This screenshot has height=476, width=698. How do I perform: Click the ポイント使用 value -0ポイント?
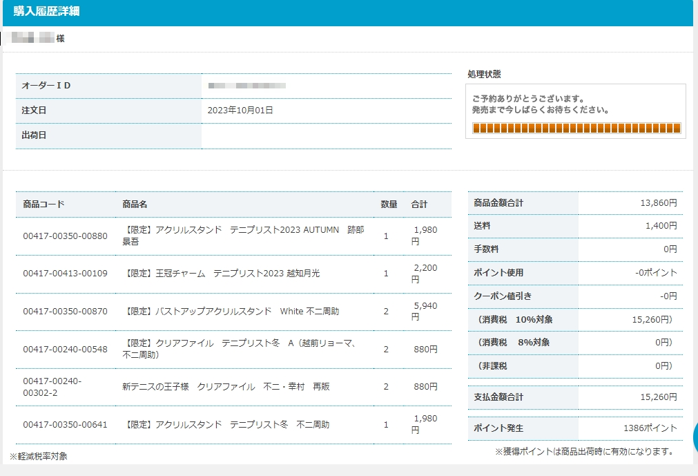[x=656, y=272]
